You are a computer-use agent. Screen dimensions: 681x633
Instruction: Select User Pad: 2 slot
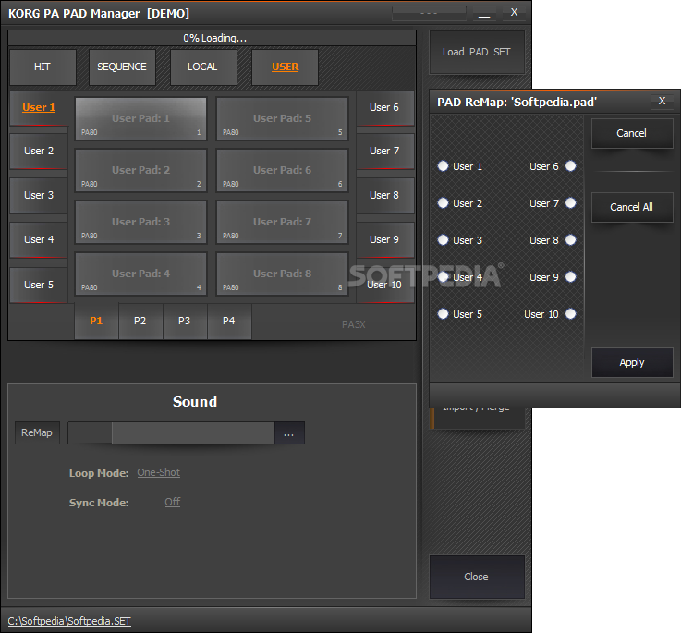(x=140, y=170)
